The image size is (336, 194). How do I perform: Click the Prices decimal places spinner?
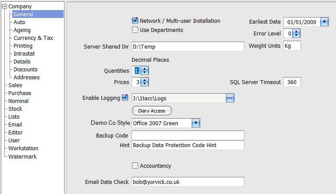pyautogui.click(x=145, y=82)
